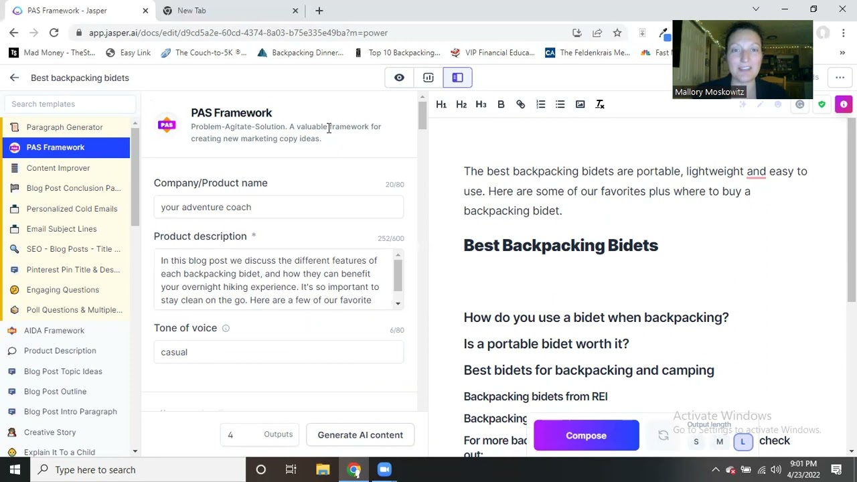Click the Best Backpacking Bidets heading

(x=561, y=246)
